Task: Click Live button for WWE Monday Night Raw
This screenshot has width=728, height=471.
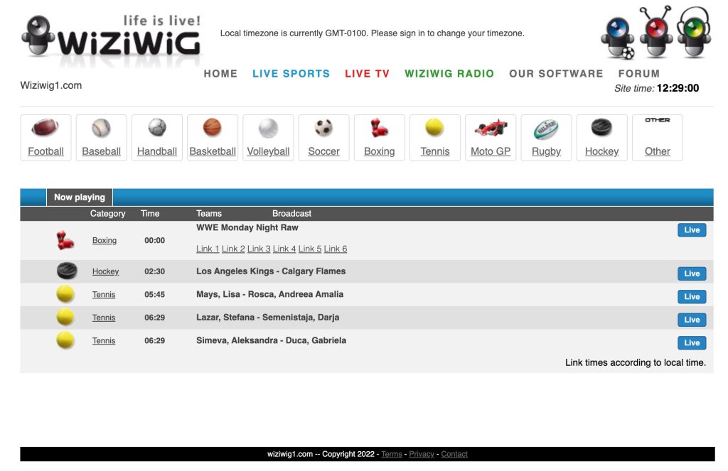Action: click(x=692, y=229)
